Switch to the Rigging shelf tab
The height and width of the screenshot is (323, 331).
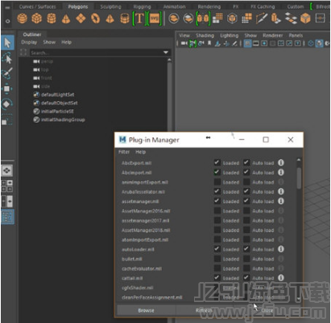[x=142, y=6]
